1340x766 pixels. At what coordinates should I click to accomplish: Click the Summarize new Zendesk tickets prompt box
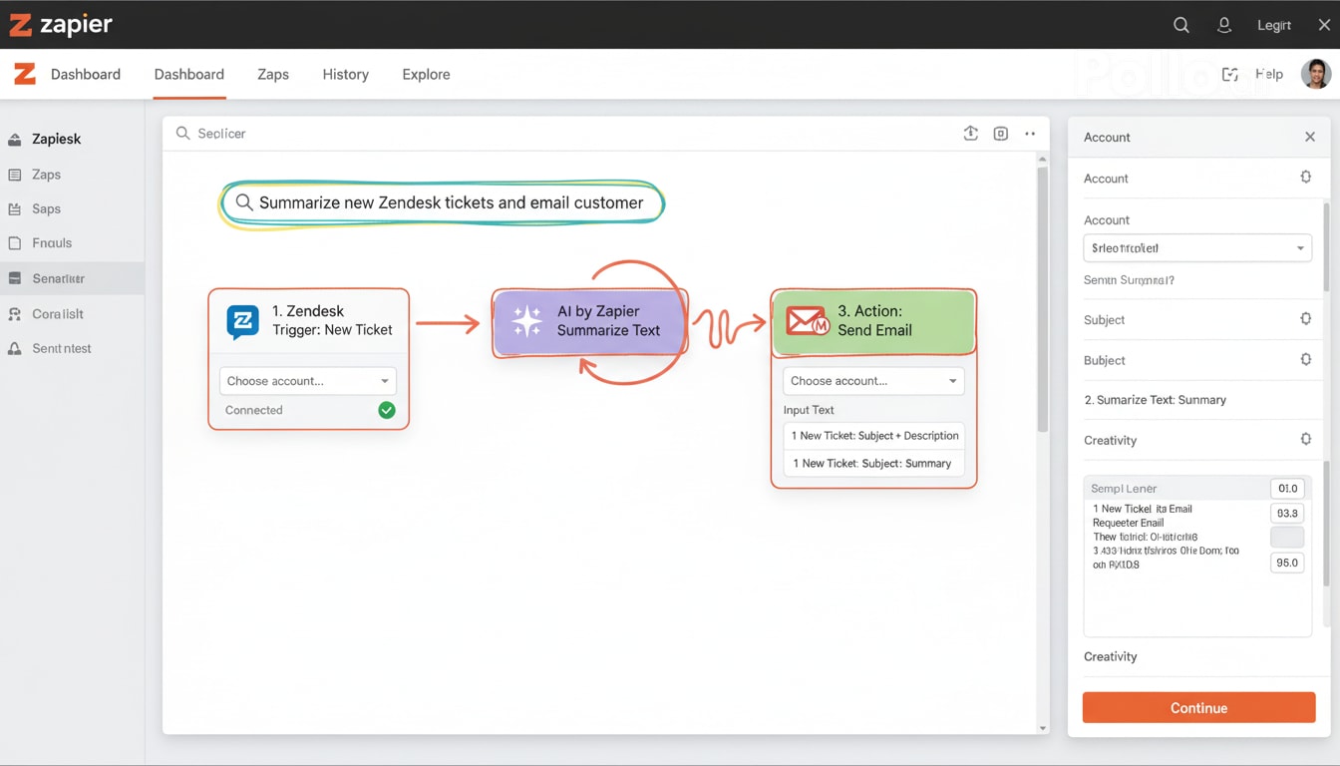tap(442, 203)
